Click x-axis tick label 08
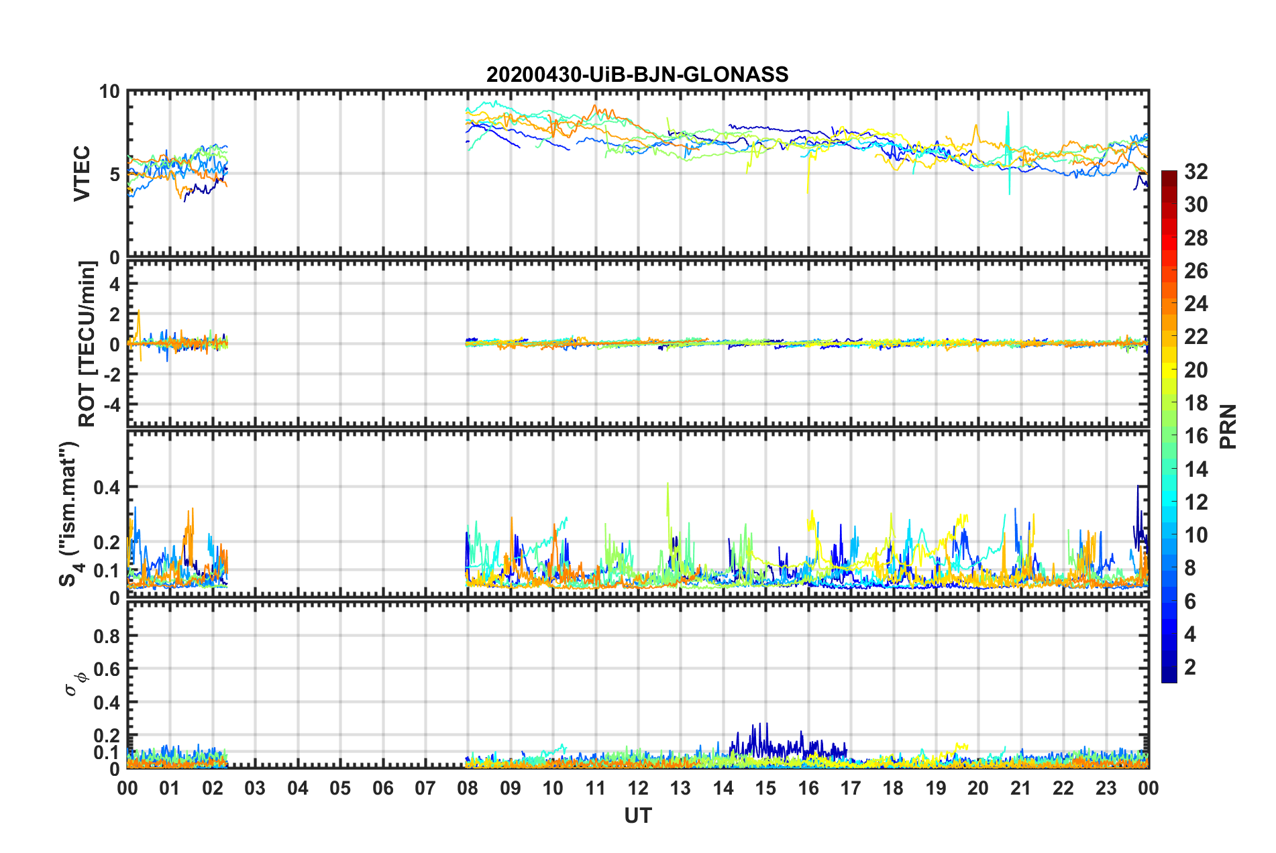Viewport: 1276px width, 853px height. point(468,788)
